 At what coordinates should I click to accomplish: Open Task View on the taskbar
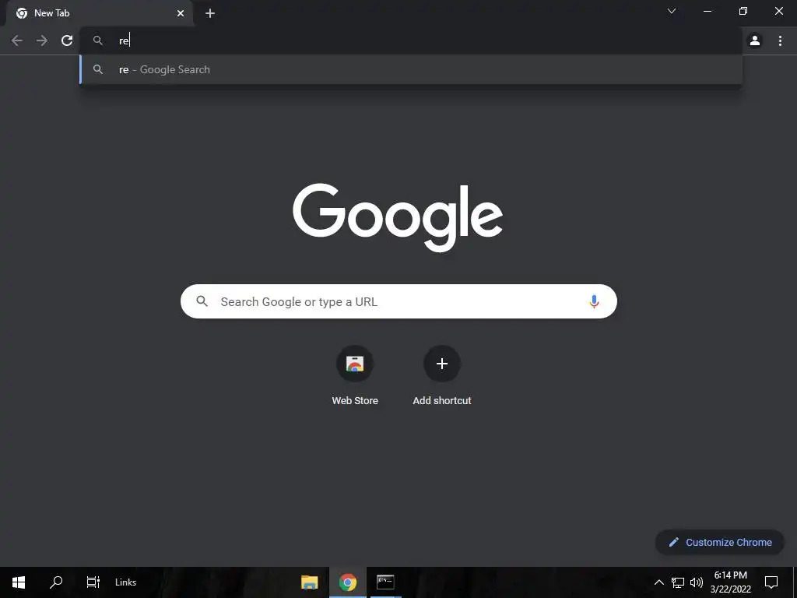tap(93, 582)
